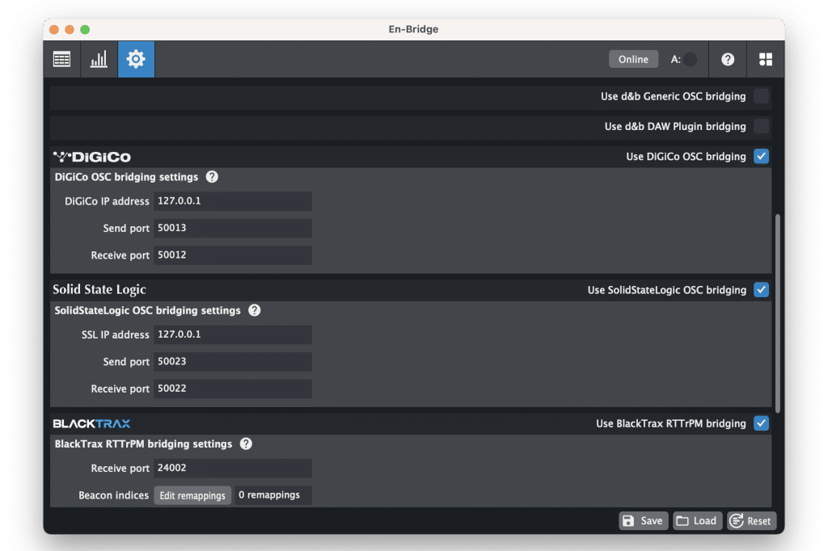Click the Reset button
The height and width of the screenshot is (551, 828).
751,521
